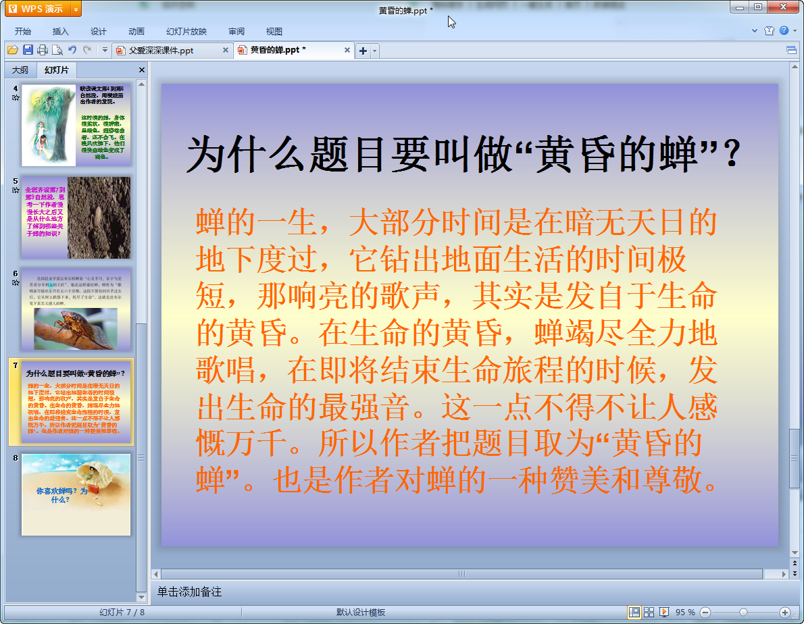Select slide 8 thumbnail with seashell
This screenshot has height=624, width=804.
coord(76,494)
